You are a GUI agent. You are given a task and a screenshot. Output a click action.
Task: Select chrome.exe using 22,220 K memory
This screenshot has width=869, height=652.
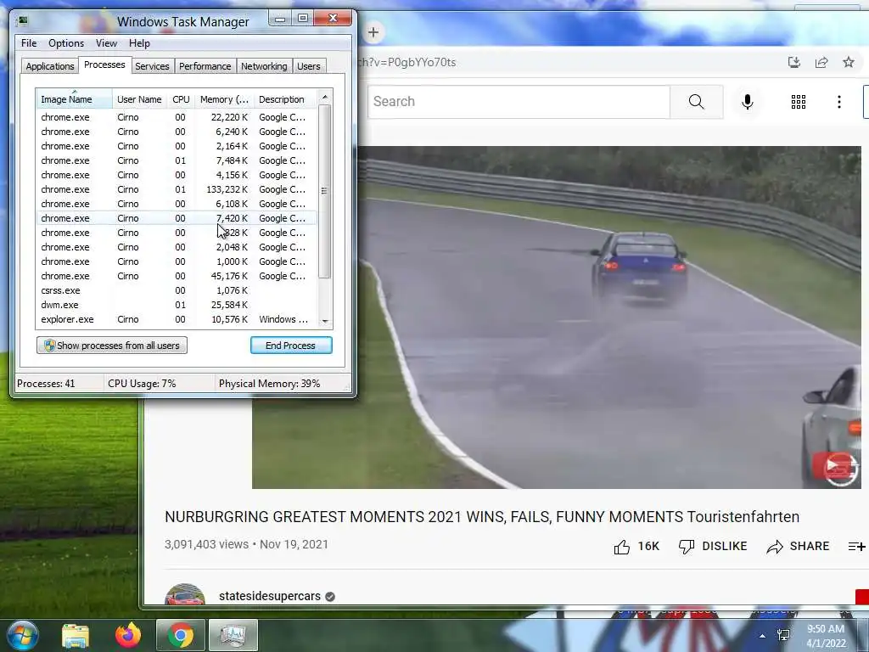tap(177, 117)
